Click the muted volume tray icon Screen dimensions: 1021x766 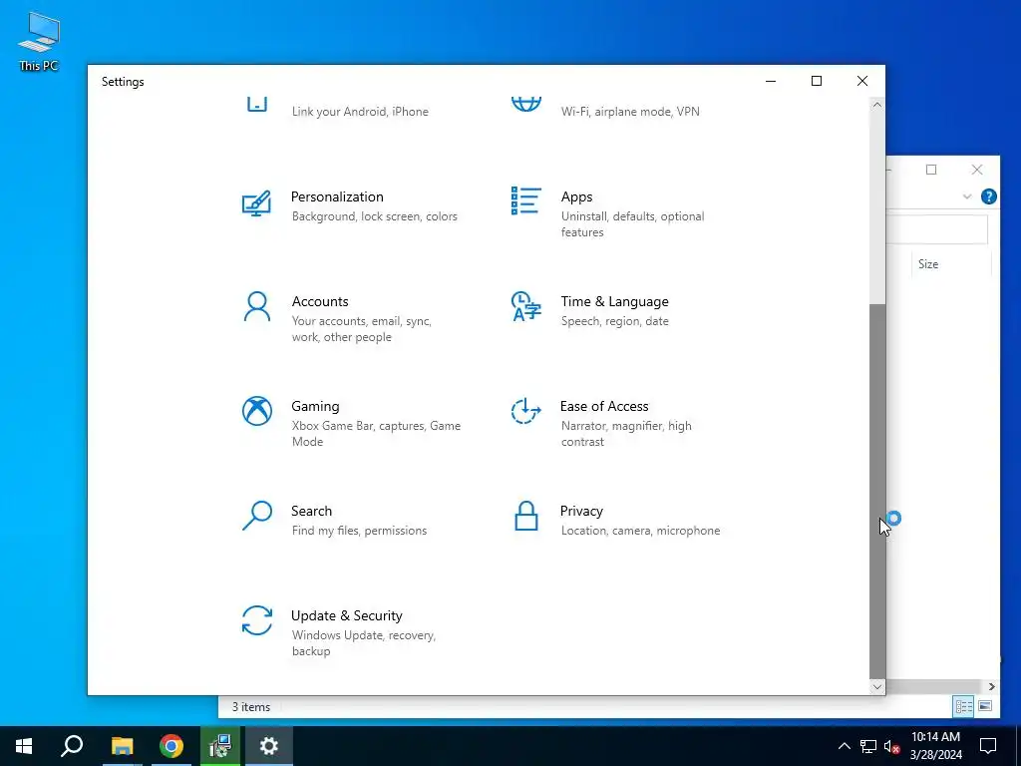click(892, 746)
